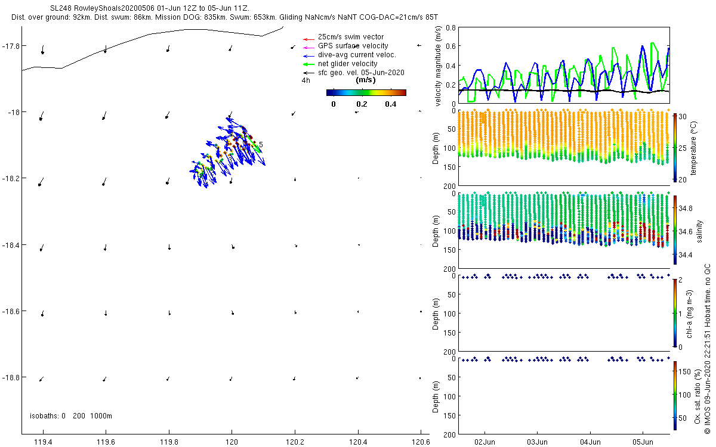Viewport: 716px width, 447px height.
Task: Click the '150' tick on oxygen color bar
Action: coord(685,371)
